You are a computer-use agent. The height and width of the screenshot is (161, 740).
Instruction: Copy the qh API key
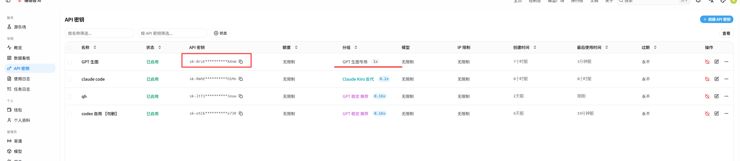[x=241, y=96]
